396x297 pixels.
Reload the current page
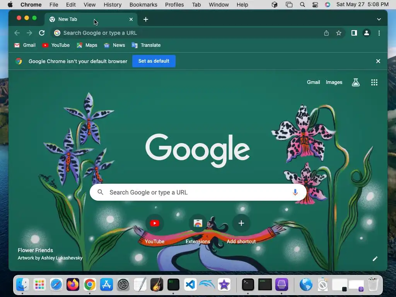[x=42, y=33]
